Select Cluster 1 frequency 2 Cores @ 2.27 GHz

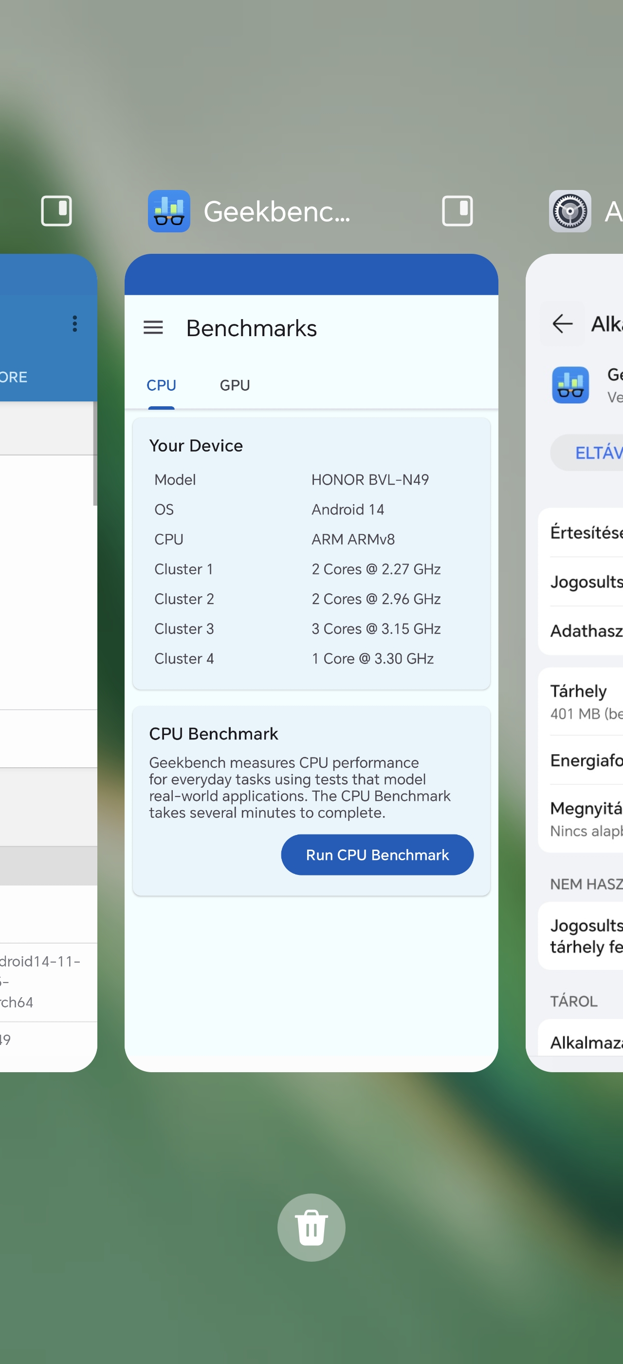click(375, 568)
